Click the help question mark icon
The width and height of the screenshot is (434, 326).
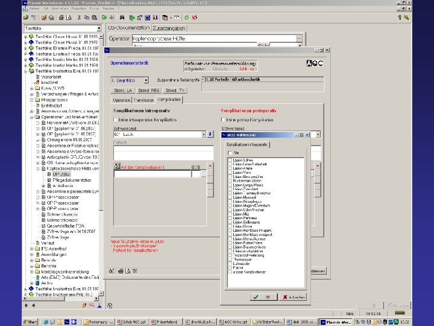pos(400,18)
